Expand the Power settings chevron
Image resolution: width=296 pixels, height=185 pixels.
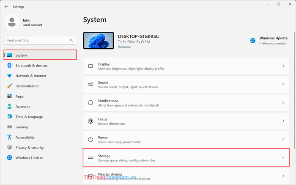(283, 139)
